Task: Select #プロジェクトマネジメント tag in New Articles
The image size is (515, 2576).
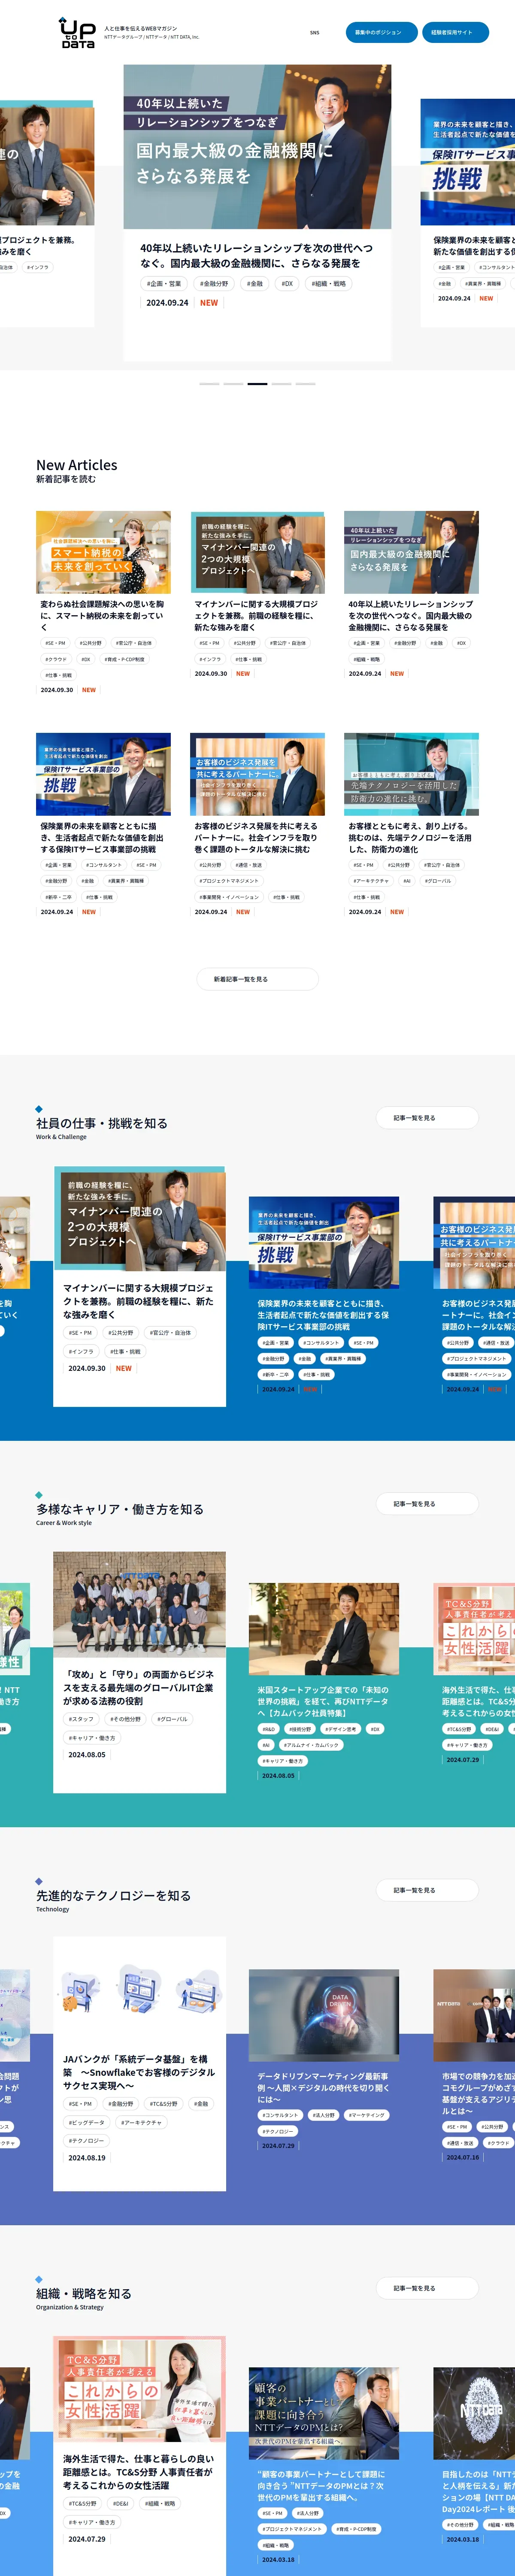Action: (229, 881)
